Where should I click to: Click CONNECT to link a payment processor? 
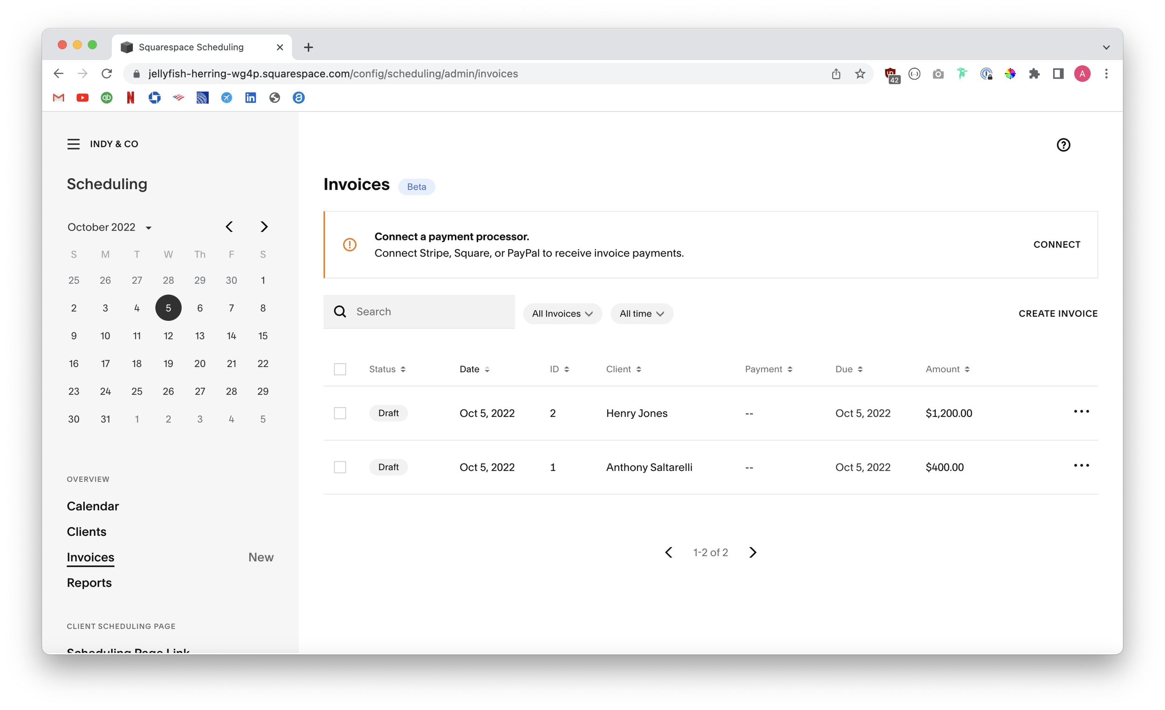tap(1057, 245)
